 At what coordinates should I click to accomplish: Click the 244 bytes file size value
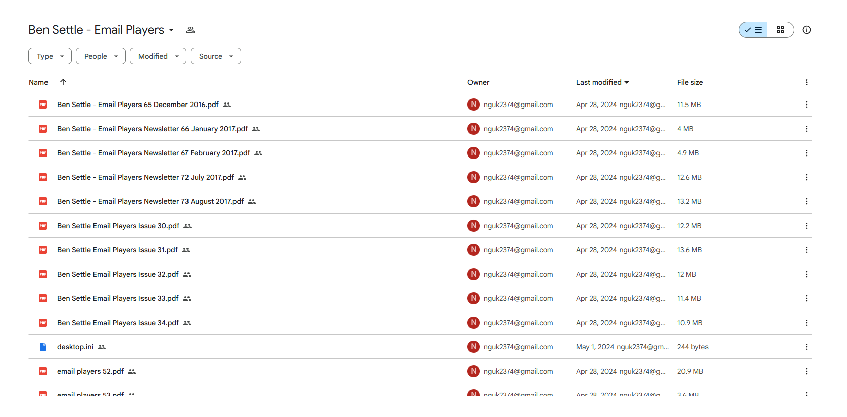click(x=693, y=347)
